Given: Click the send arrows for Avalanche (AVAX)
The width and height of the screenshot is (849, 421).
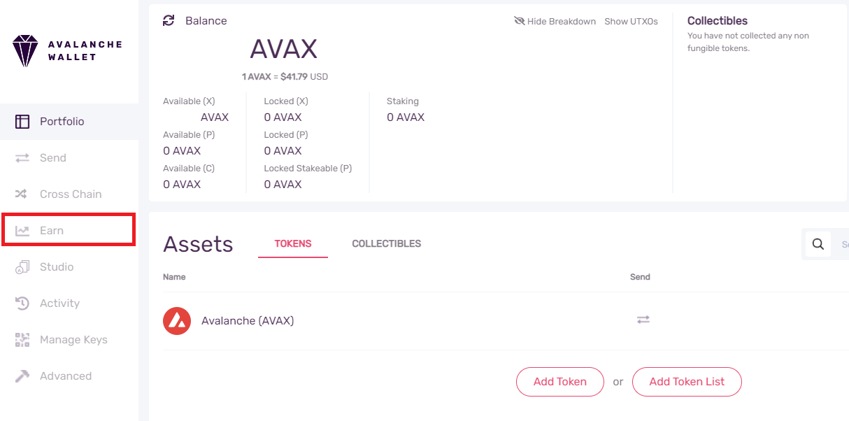Looking at the screenshot, I should pos(643,320).
